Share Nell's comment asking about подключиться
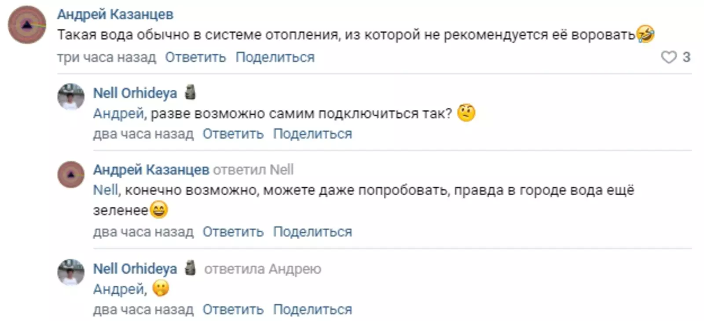The width and height of the screenshot is (704, 321). pos(312,134)
